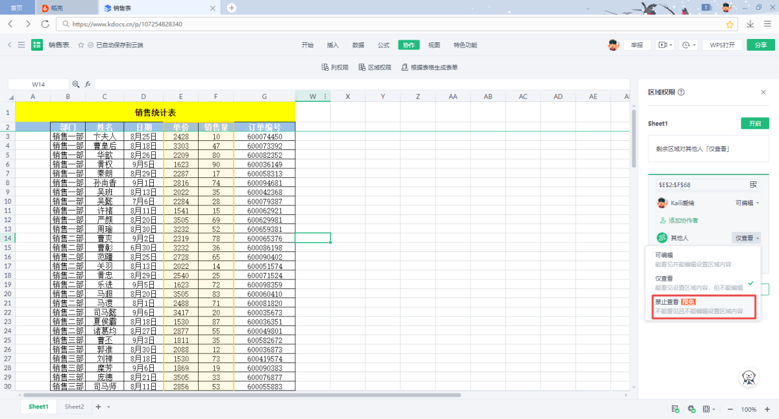Click the 列权限 toolbar icon
This screenshot has width=779, height=419.
pos(335,67)
